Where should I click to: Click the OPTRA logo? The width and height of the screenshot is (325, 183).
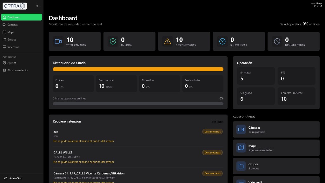point(15,6)
